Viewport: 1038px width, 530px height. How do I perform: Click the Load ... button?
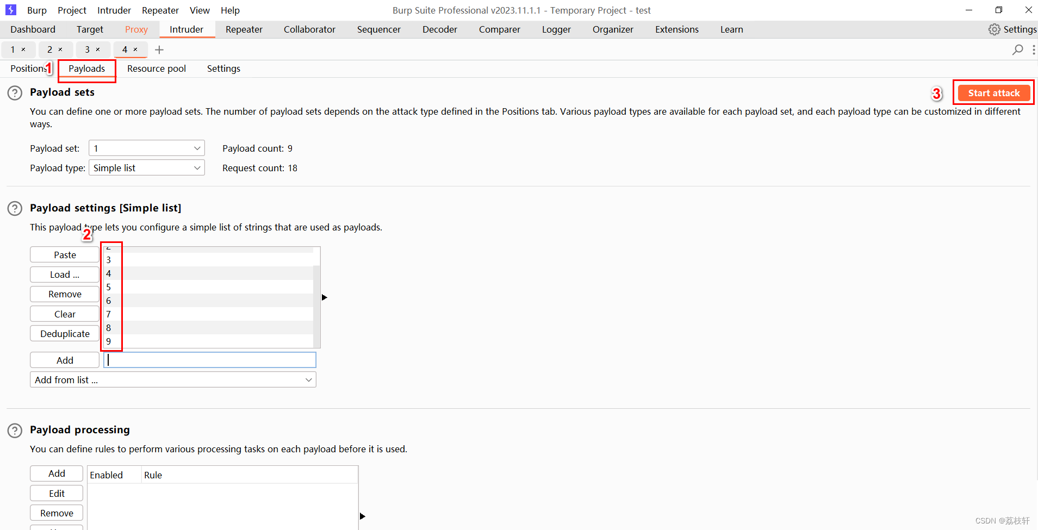tap(65, 275)
